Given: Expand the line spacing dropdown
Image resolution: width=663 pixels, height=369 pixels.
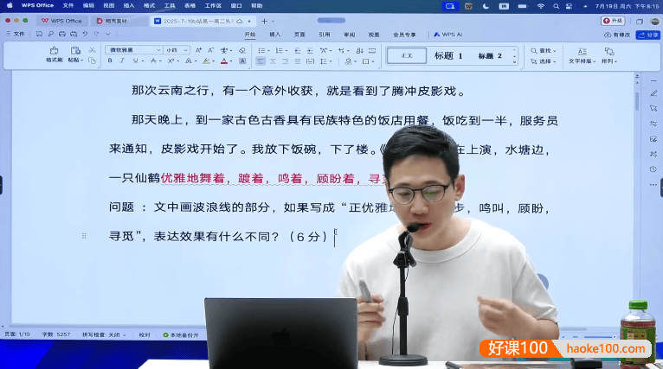Looking at the screenshot, I should click(330, 61).
